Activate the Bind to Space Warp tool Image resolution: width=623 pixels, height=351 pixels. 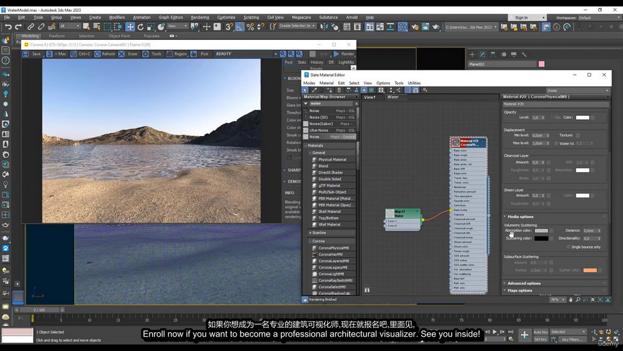click(x=52, y=27)
